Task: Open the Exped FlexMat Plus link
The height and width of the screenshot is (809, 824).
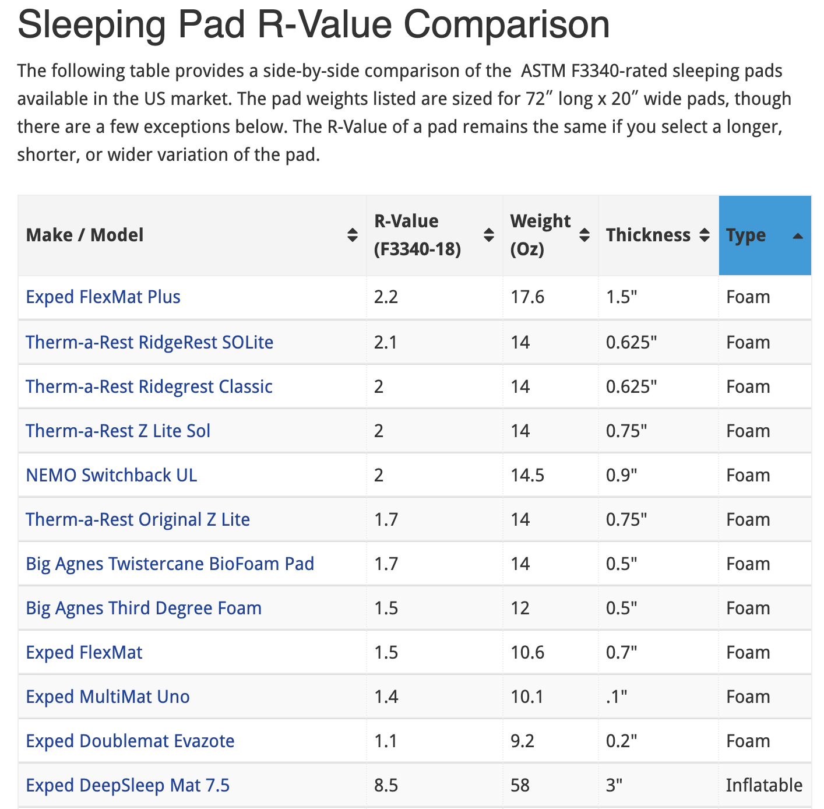Action: click(103, 297)
